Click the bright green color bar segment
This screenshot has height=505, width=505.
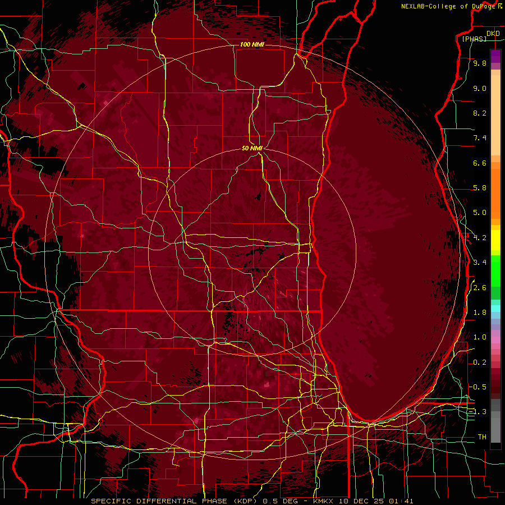495,270
